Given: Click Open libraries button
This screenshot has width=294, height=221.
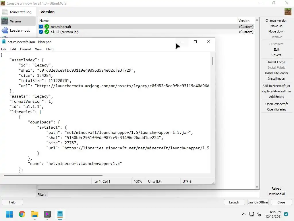Looking at the screenshot, I should [276, 109].
